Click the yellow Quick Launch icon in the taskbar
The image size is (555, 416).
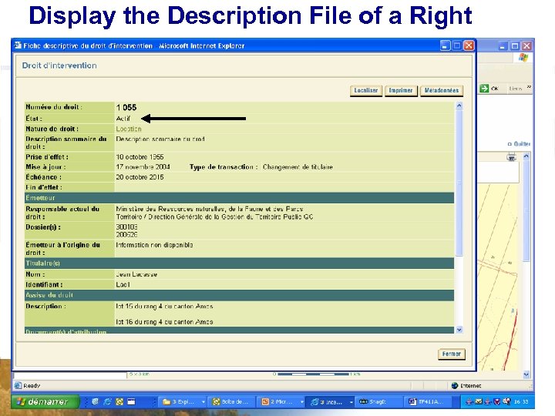(x=119, y=401)
